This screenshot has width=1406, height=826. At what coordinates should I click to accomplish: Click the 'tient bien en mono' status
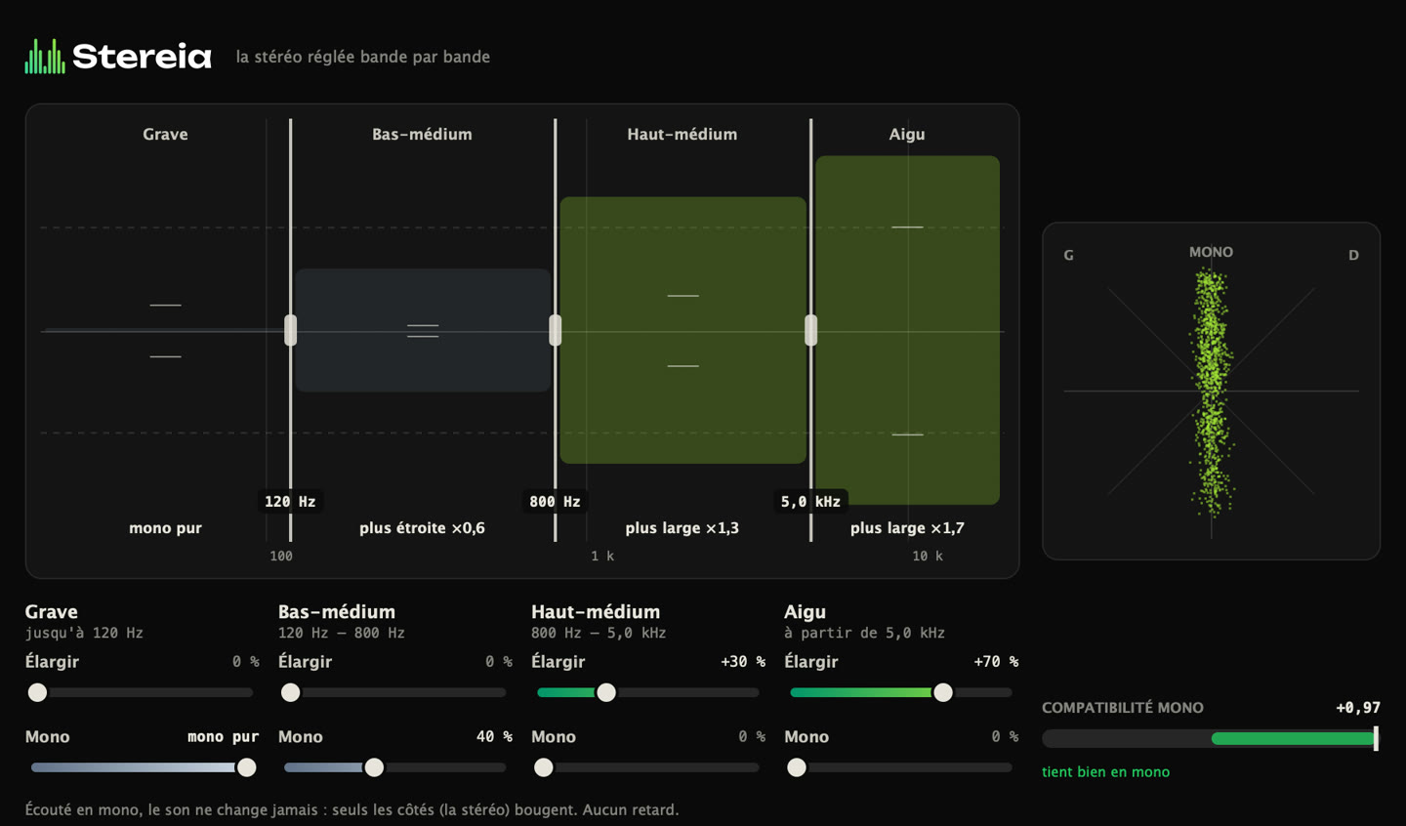[1105, 772]
